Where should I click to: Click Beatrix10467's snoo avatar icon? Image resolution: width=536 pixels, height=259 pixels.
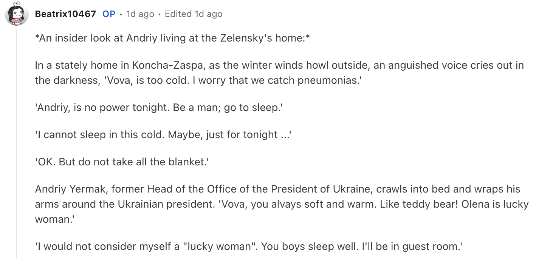click(x=16, y=14)
